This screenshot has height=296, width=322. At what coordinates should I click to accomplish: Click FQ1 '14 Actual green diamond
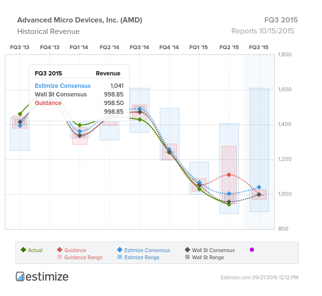pos(80,125)
